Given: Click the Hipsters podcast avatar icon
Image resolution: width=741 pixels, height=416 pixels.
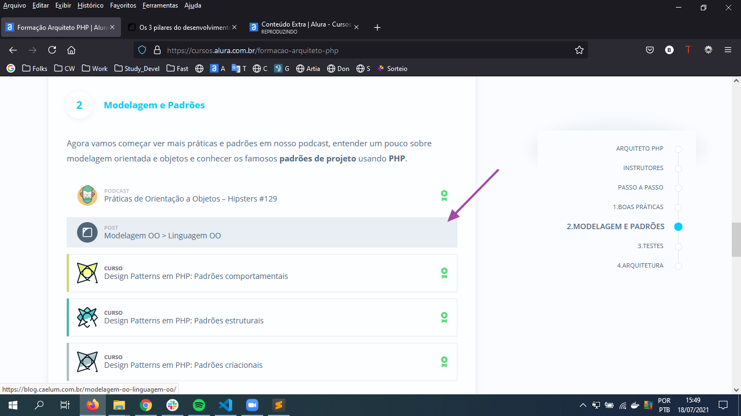Looking at the screenshot, I should [x=87, y=196].
